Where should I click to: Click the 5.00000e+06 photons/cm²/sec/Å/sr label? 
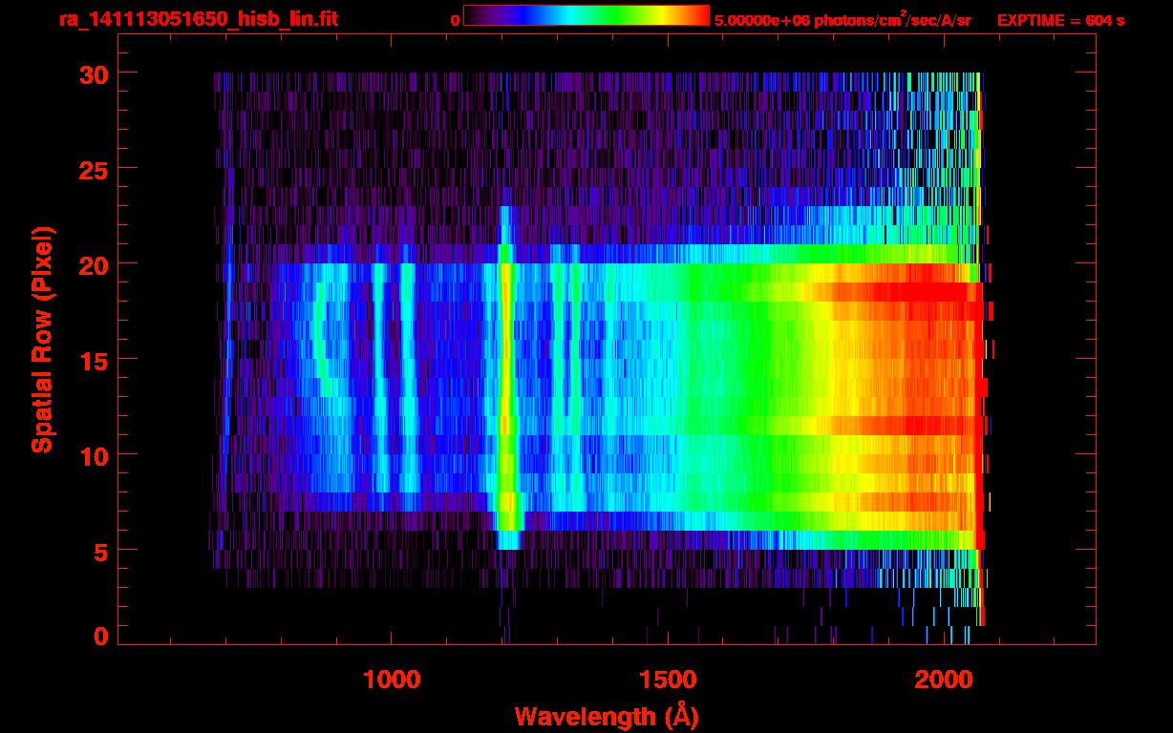click(842, 19)
